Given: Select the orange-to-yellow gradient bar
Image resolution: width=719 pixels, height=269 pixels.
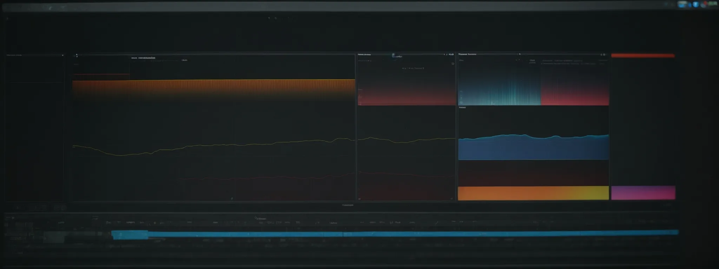Looking at the screenshot, I should [533, 193].
